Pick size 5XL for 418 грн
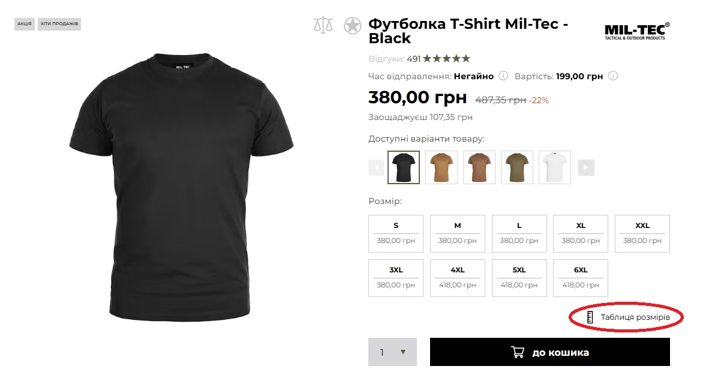Image resolution: width=721 pixels, height=381 pixels. 519,278
